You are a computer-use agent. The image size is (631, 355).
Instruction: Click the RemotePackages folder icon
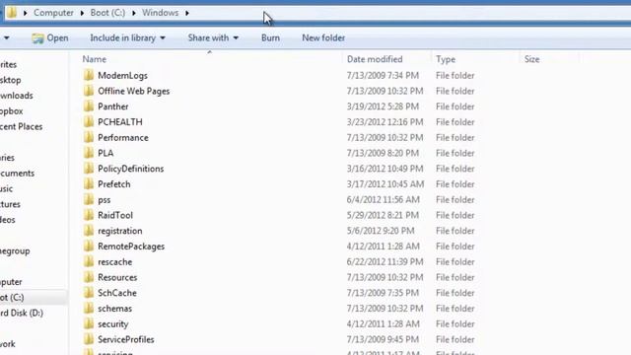[89, 247]
